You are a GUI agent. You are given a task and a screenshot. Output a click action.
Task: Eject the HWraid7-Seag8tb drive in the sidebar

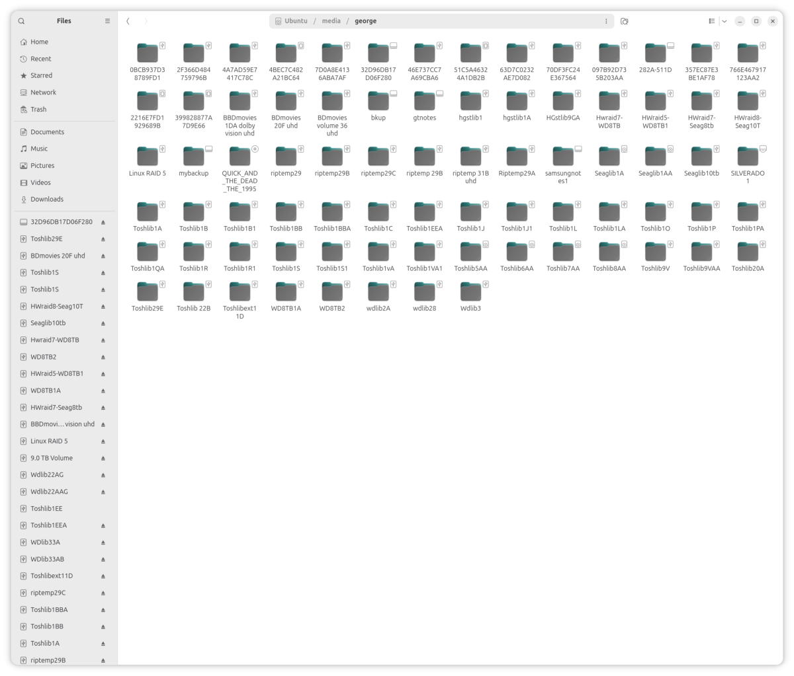[x=103, y=407]
